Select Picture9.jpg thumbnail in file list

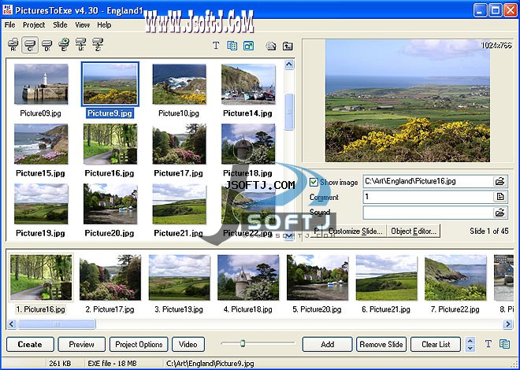coord(110,84)
